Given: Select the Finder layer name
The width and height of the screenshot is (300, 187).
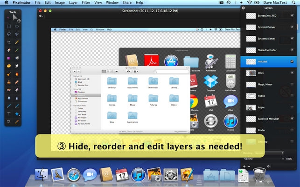Looking at the screenshot, I should [x=261, y=130].
